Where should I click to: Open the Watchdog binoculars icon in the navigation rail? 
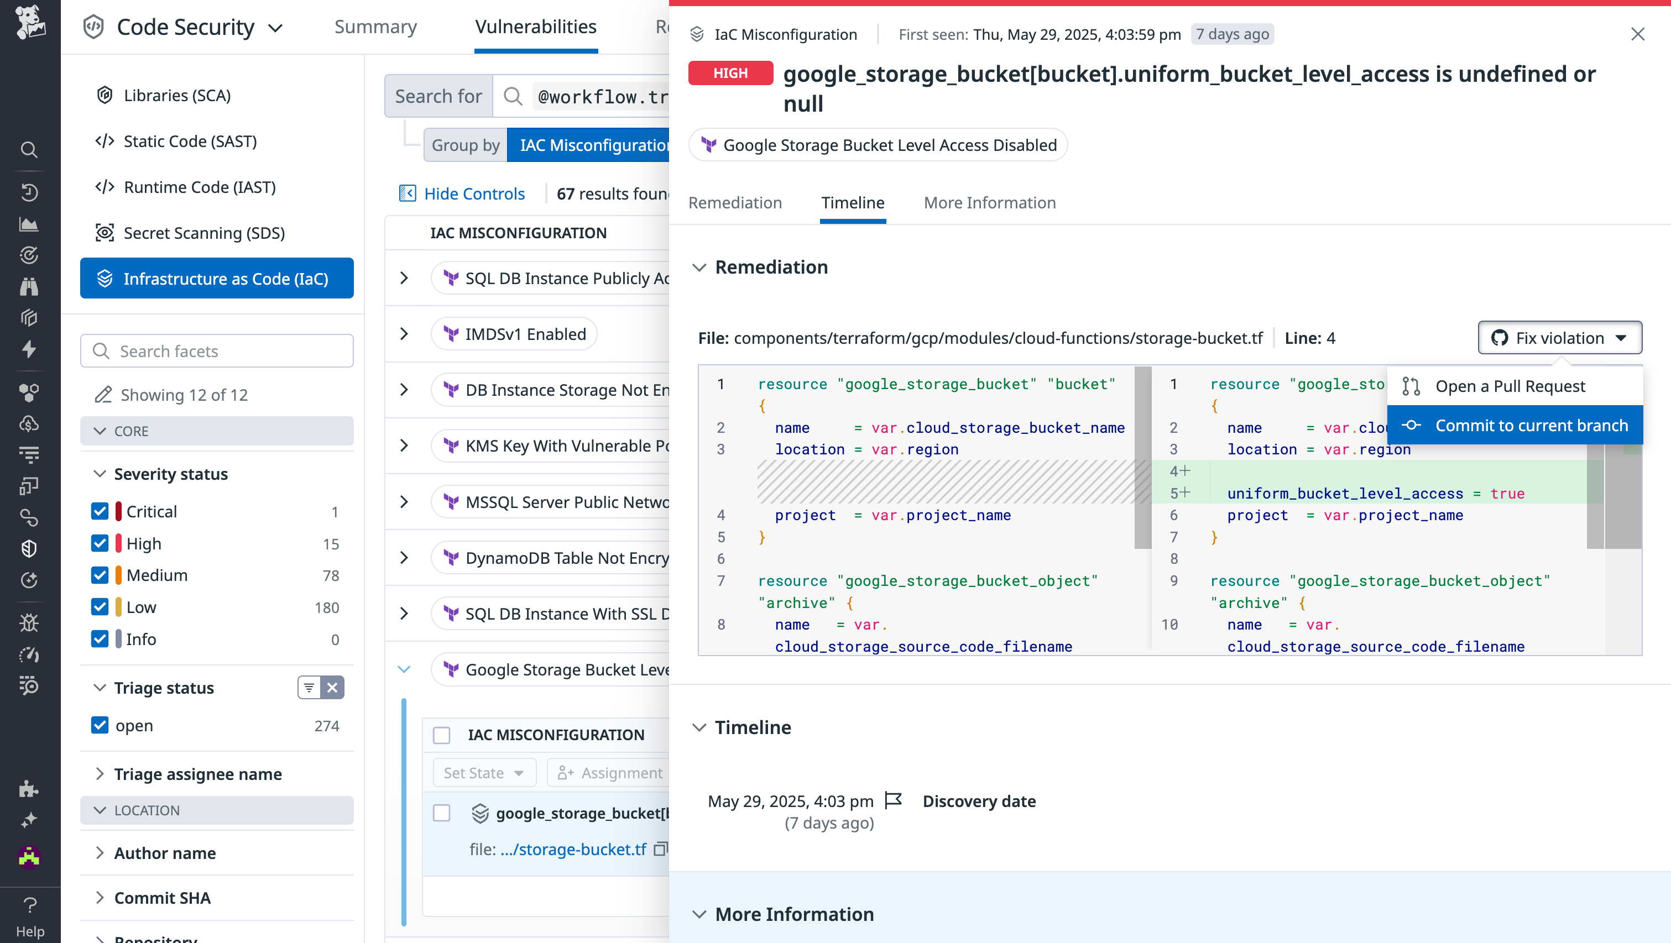point(29,286)
